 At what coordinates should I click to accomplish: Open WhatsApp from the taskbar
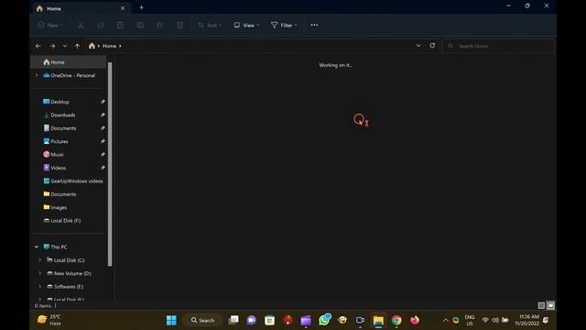pyautogui.click(x=324, y=320)
